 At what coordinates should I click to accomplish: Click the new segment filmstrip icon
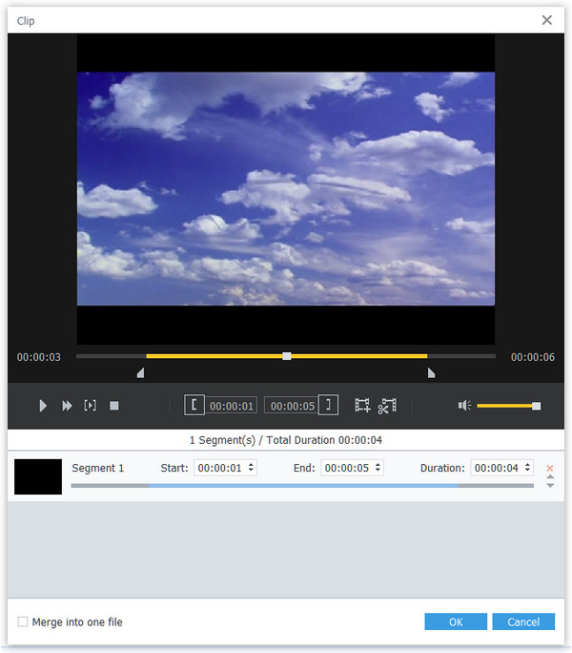(x=362, y=405)
